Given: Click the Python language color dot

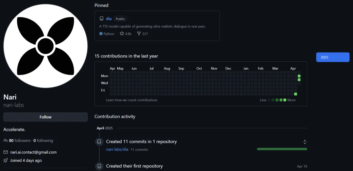Looking at the screenshot, I should pyautogui.click(x=101, y=34).
